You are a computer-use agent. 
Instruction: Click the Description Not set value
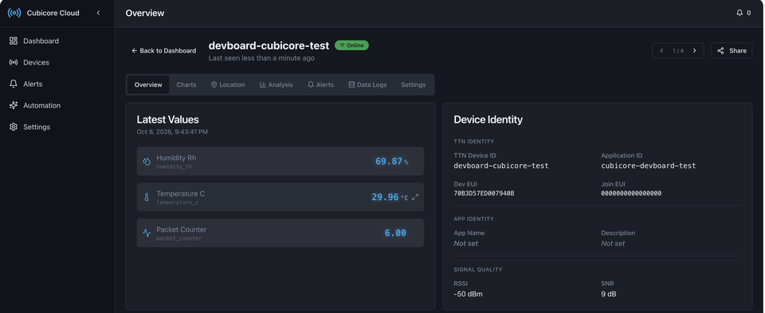tap(613, 243)
